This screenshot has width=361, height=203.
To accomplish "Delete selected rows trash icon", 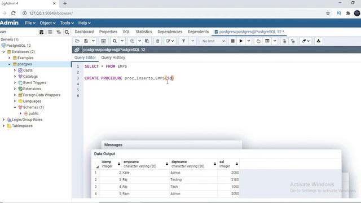I will pyautogui.click(x=158, y=41).
